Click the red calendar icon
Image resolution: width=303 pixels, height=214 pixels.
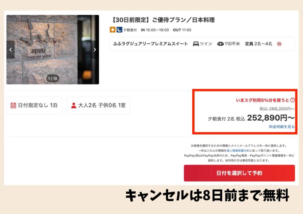pos(14,105)
